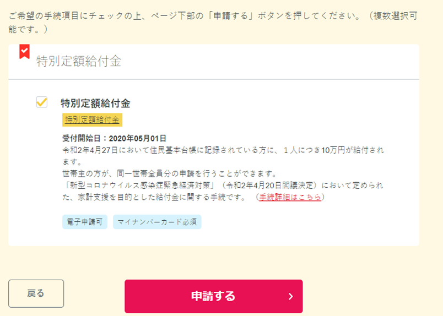
Task: Click the 受付開始日:2020年05月01日 text
Action: 114,138
